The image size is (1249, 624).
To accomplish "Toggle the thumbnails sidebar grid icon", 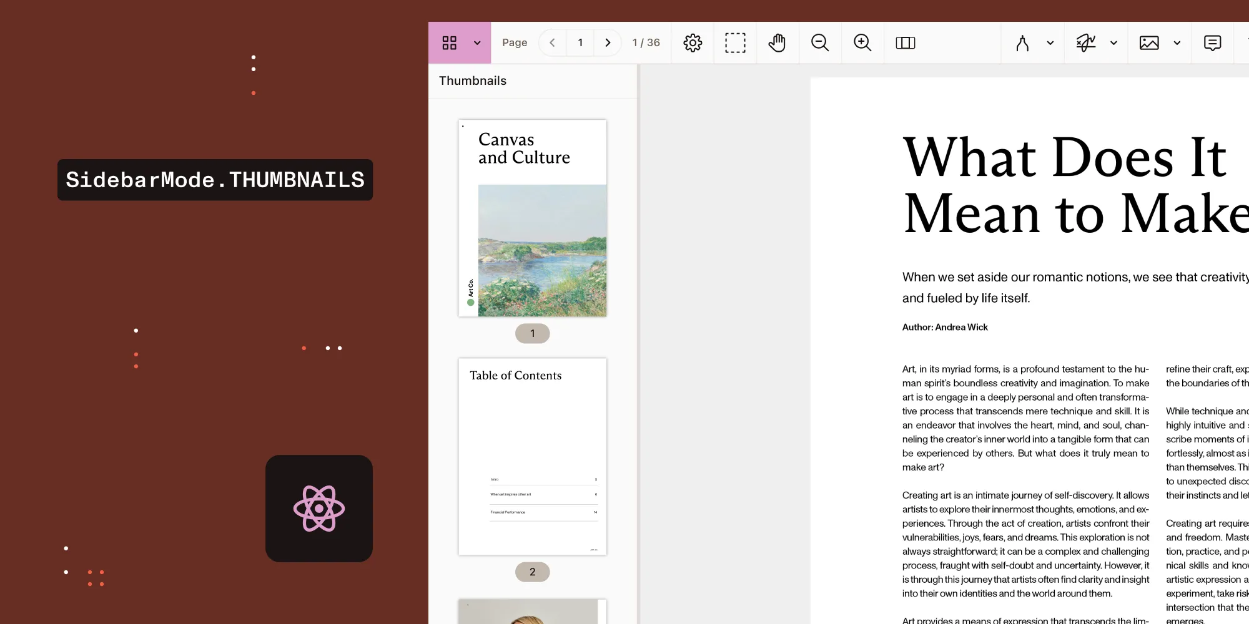I will (450, 43).
